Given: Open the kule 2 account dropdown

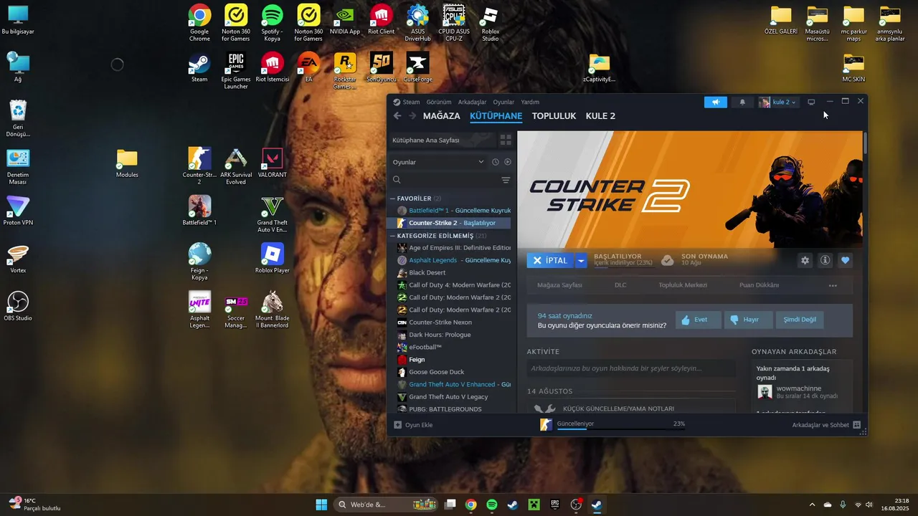Looking at the screenshot, I should coord(777,102).
